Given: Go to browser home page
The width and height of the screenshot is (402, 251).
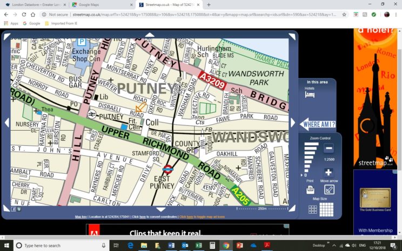Looking at the screenshot, I should tap(33, 15).
